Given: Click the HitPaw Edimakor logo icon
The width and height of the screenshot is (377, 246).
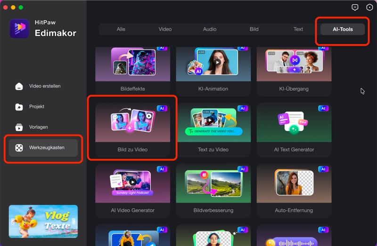Looking at the screenshot, I should (x=19, y=28).
